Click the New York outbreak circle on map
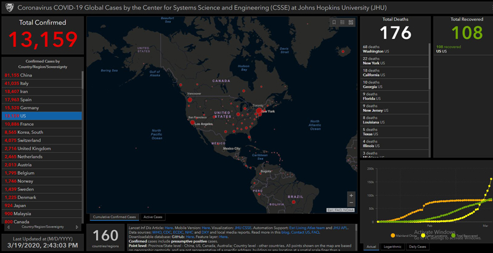 259,111
